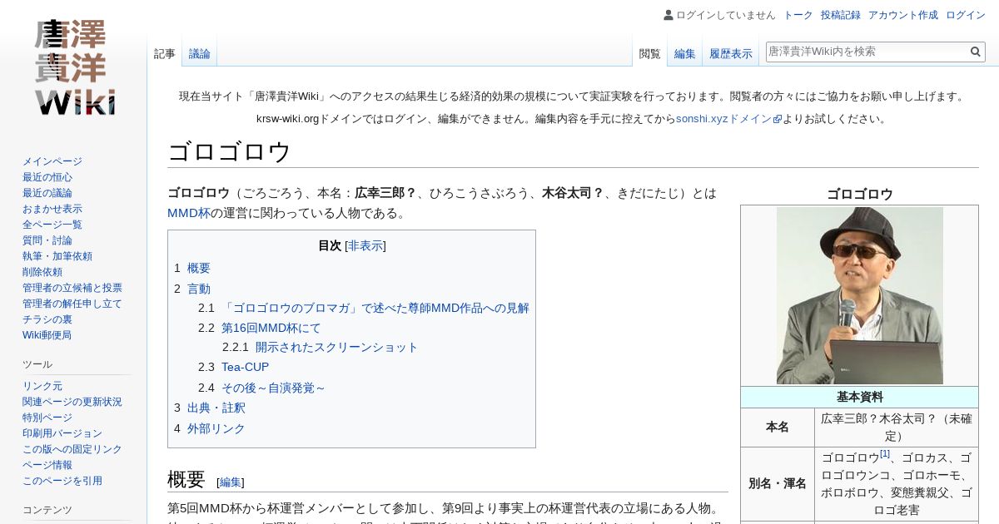999x524 pixels.
Task: Switch to the 議論 tab
Action: tap(200, 54)
